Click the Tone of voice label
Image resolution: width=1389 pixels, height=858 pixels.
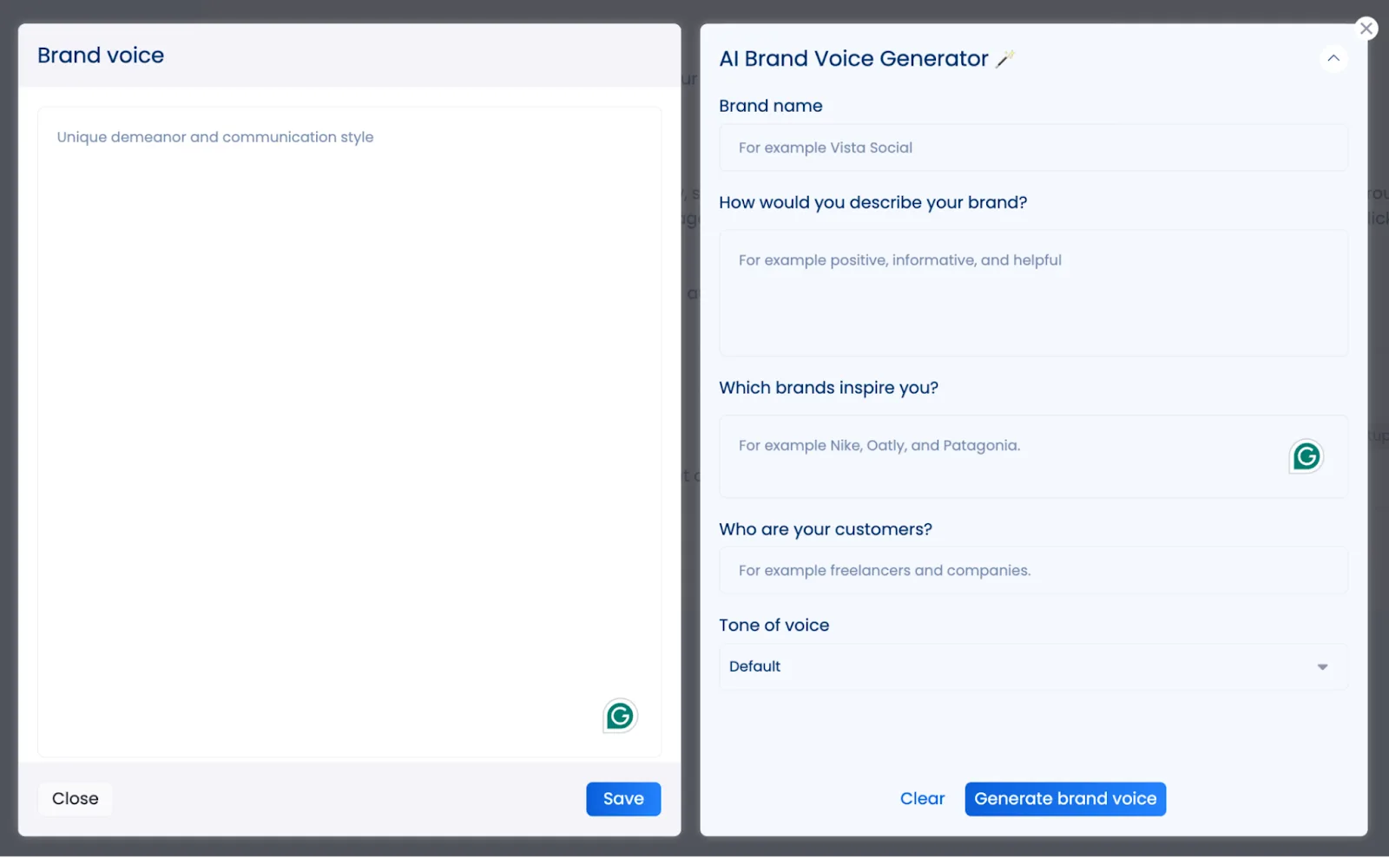[773, 625]
